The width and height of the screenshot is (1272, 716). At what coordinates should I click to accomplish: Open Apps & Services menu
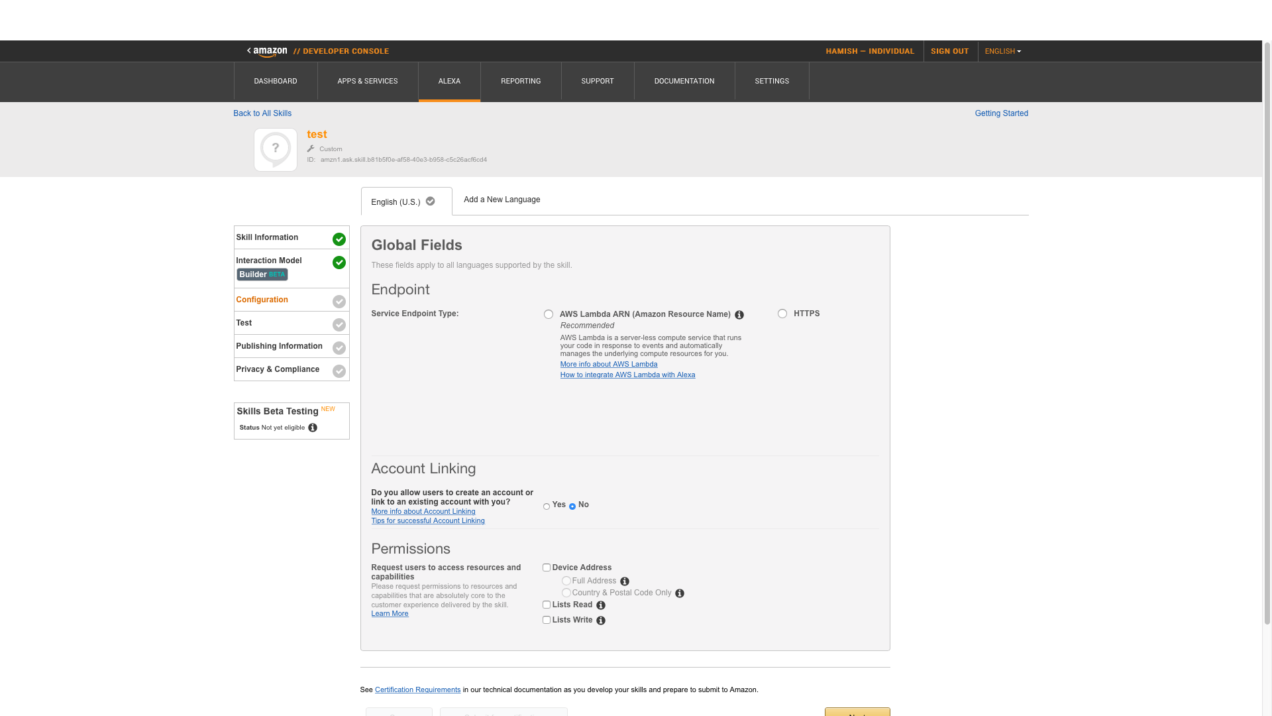(368, 81)
